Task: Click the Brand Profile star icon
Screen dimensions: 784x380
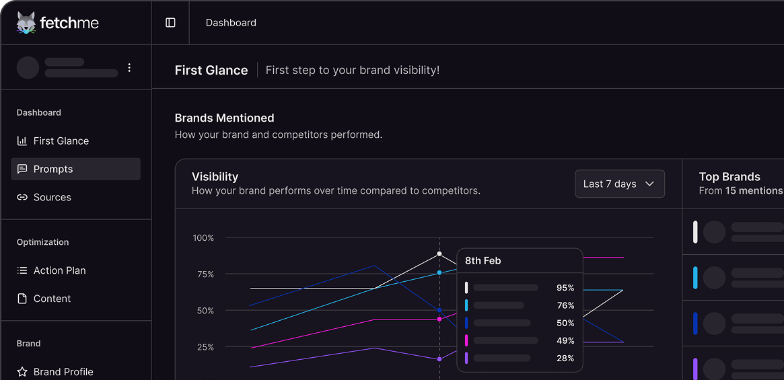Action: 22,372
